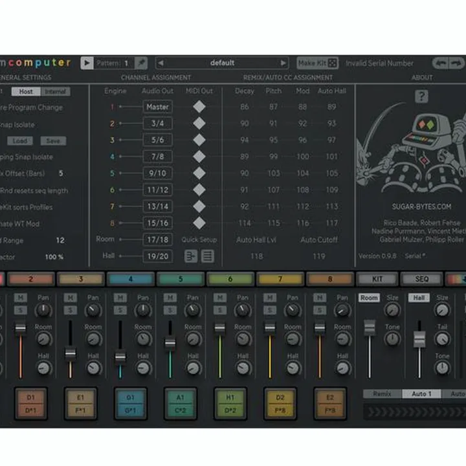
Task: Toggle MIDI Out diamond for engine 4
Action: 199,157
